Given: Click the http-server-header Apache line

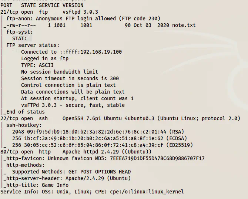Looking at the screenshot, I should 67,178.
